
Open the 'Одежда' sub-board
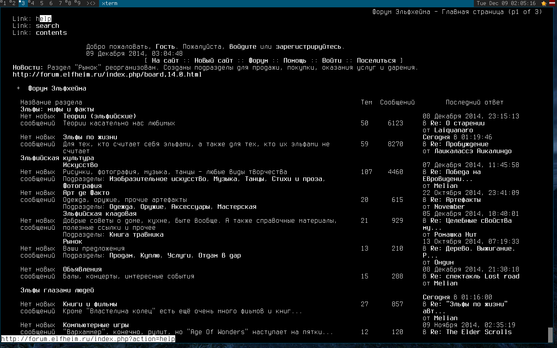(x=121, y=206)
